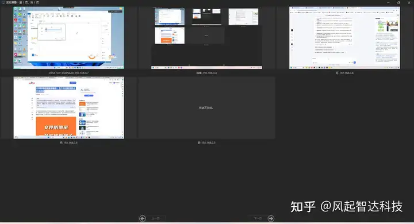Open the 192.168.0.6 remote screen thumbnail
Screen dimensions: 414x224
[x=68, y=107]
